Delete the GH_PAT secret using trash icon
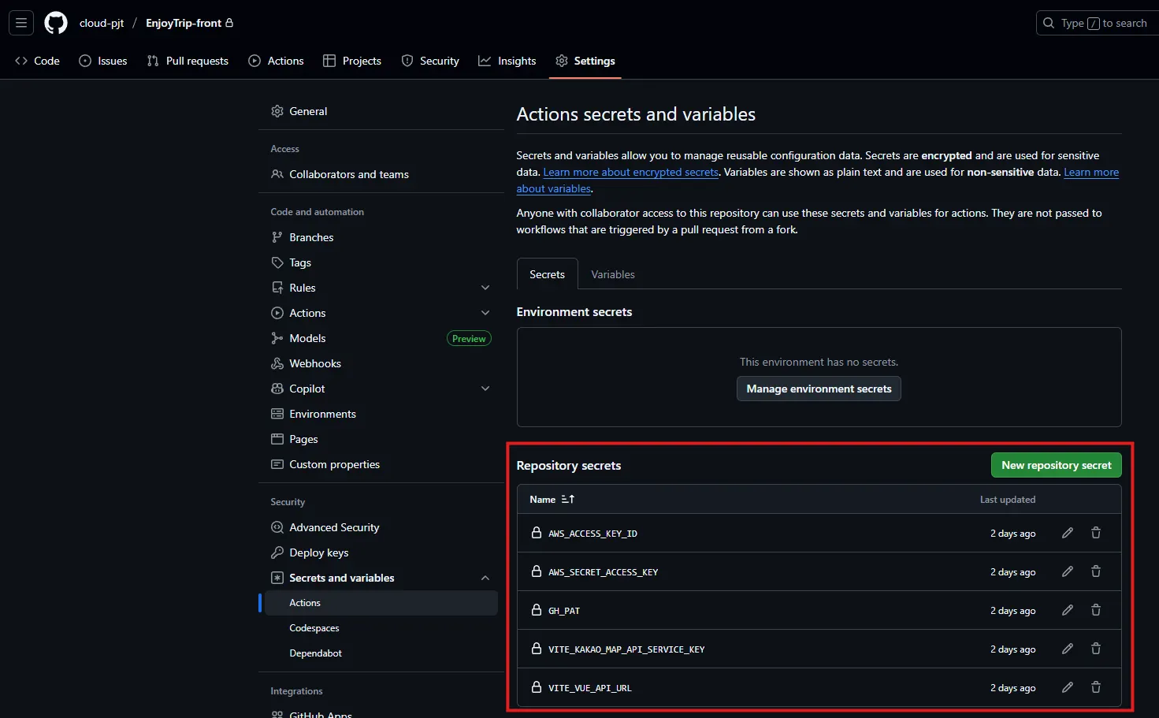Viewport: 1159px width, 718px height. click(1096, 610)
